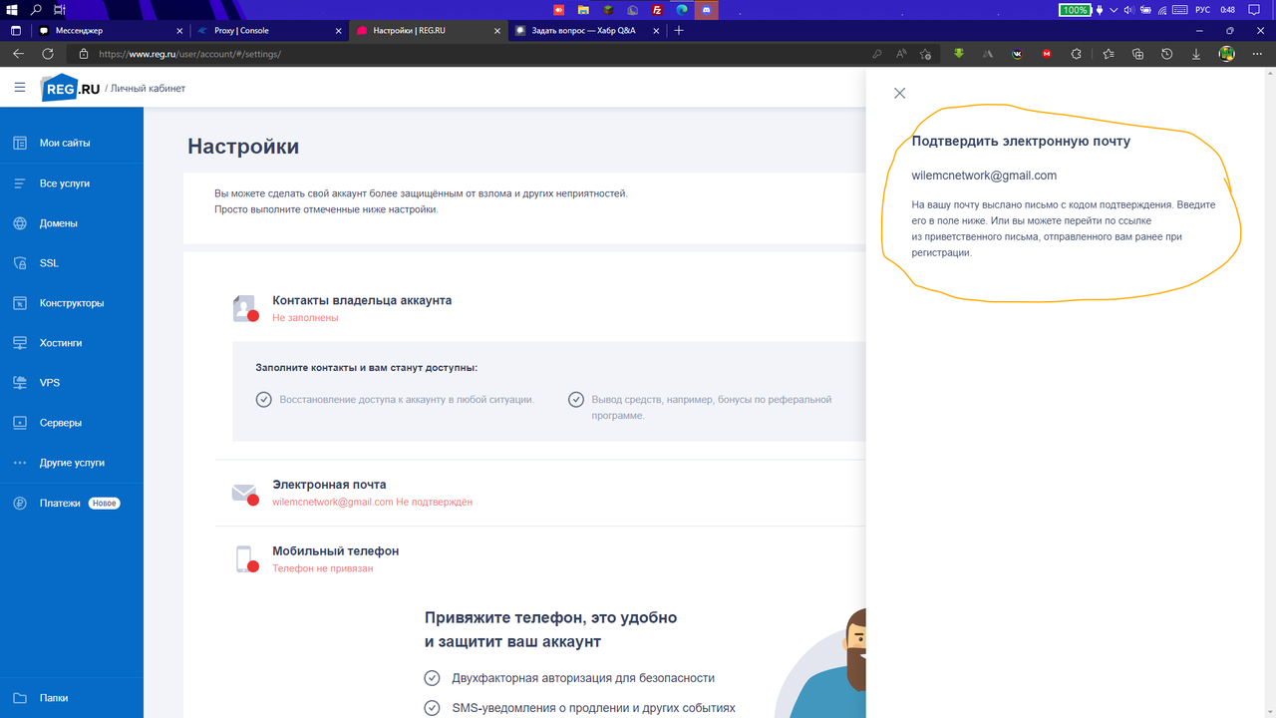
Task: Open browser profile avatar
Action: coord(1227,54)
